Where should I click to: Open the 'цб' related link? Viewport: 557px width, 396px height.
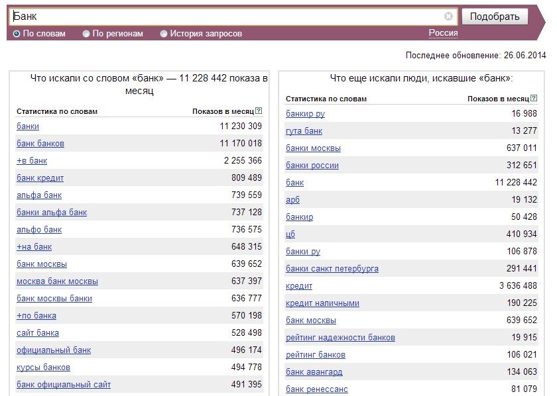point(290,234)
